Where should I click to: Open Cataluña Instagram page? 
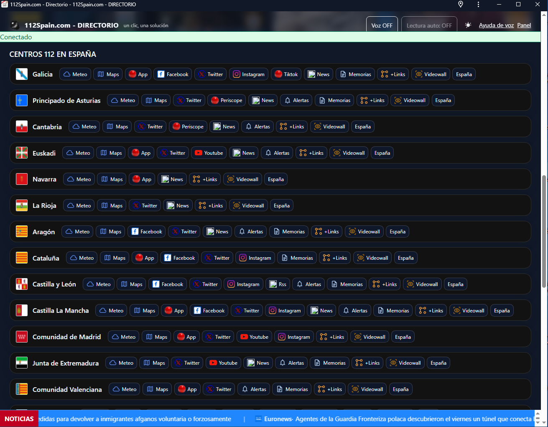click(x=255, y=258)
